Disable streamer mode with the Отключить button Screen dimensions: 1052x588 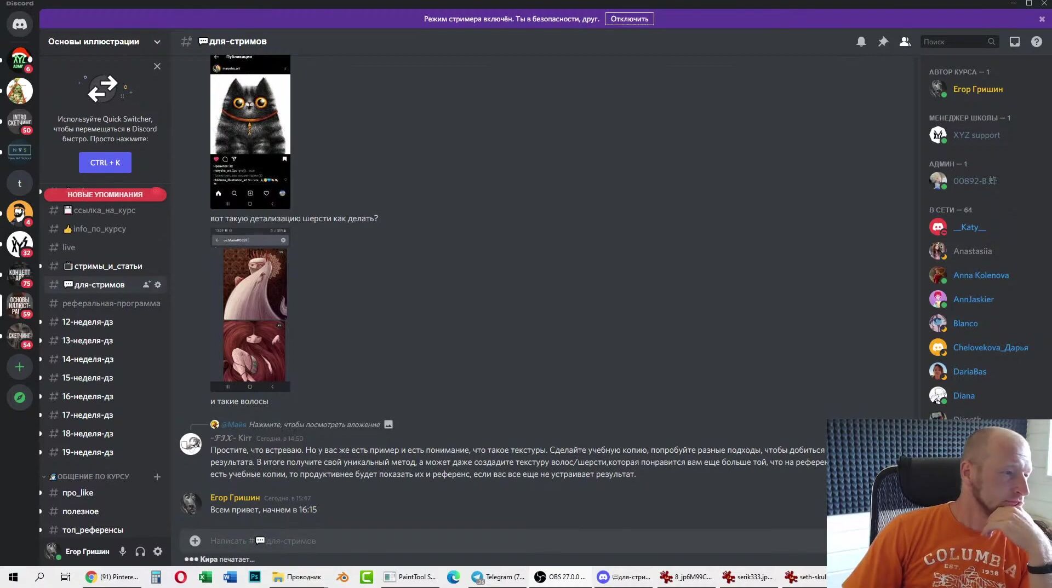click(629, 19)
